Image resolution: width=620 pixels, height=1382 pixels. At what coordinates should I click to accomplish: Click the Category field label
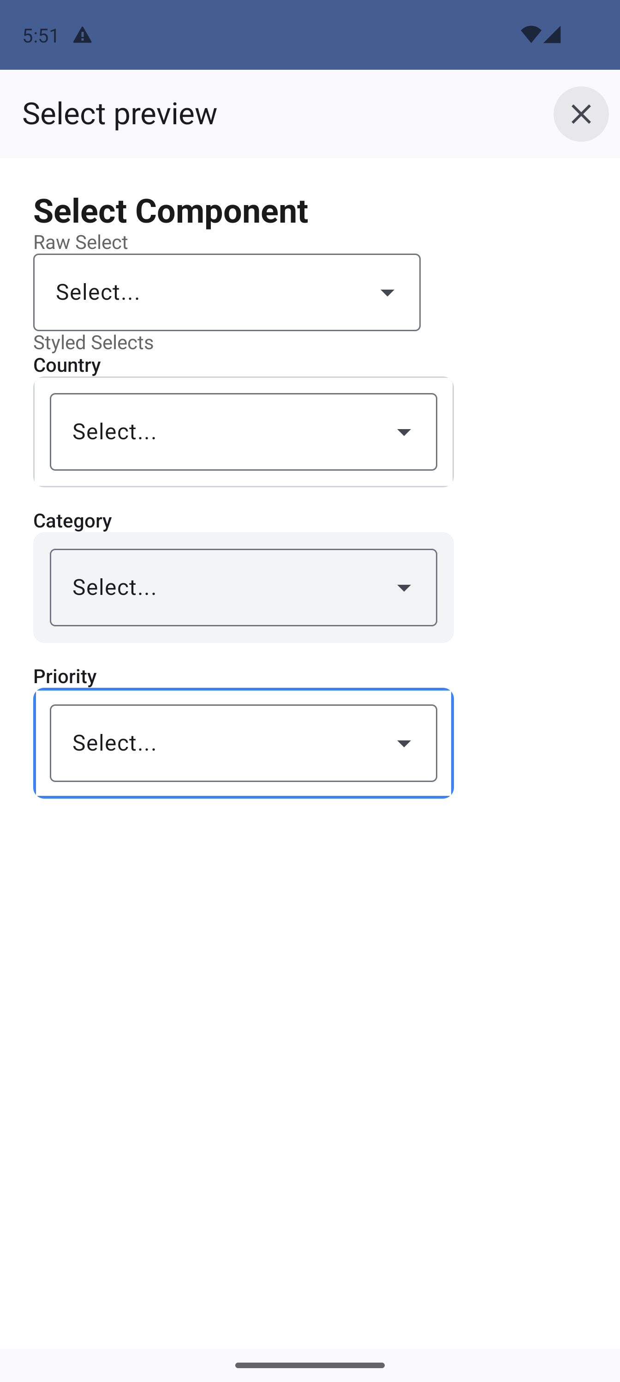(72, 521)
